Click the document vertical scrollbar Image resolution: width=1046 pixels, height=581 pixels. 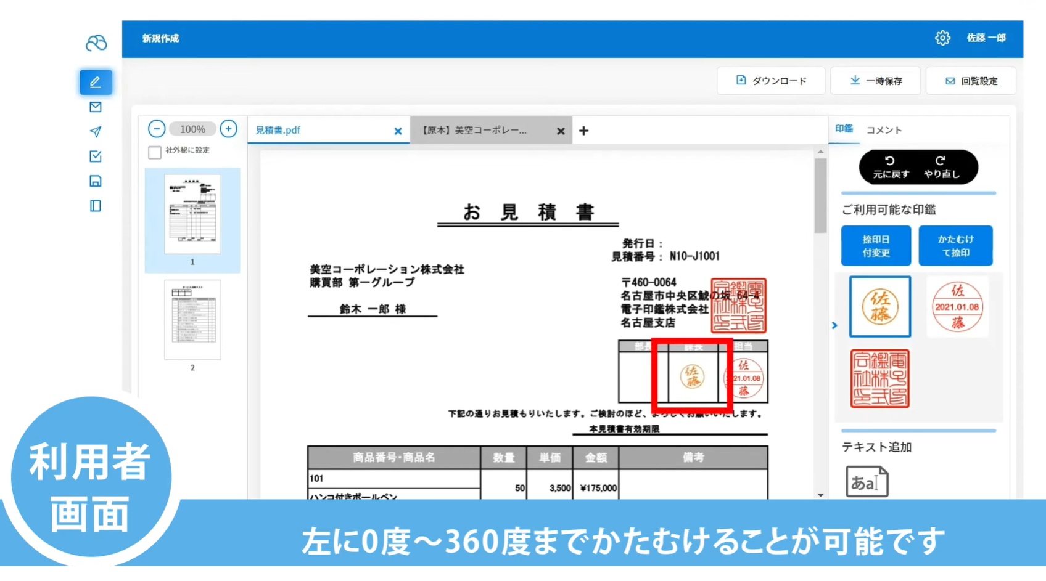click(820, 196)
